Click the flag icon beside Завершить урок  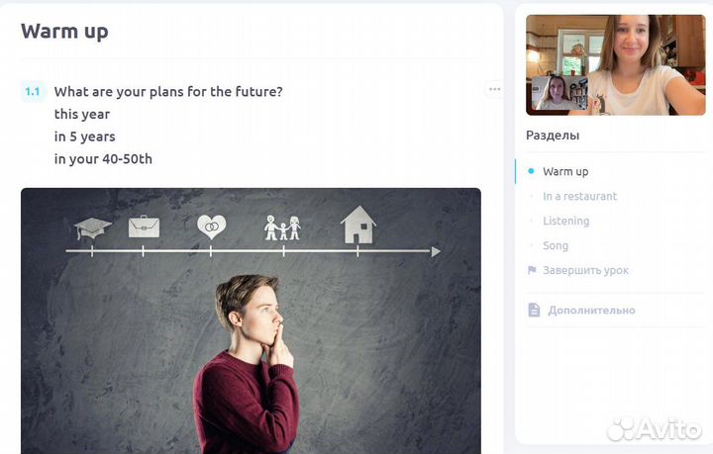[x=532, y=270]
